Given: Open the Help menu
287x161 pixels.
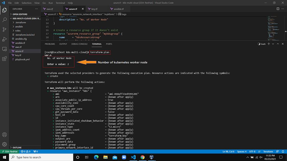Looking at the screenshot, I should tap(70, 3).
